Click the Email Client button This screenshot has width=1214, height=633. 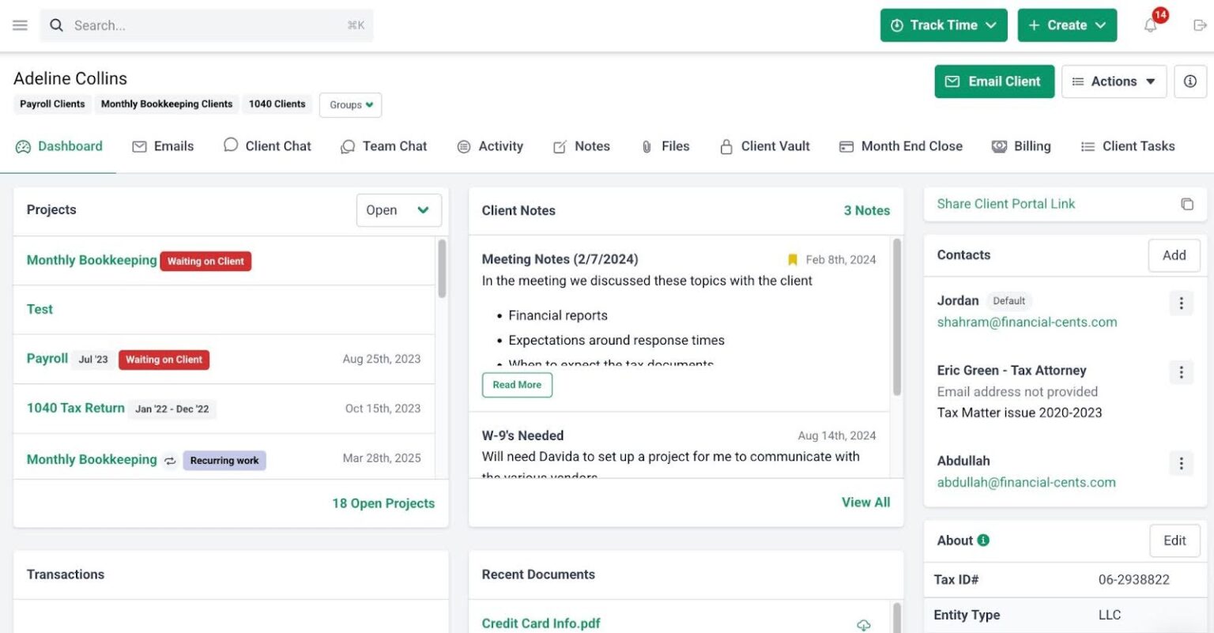(x=994, y=81)
